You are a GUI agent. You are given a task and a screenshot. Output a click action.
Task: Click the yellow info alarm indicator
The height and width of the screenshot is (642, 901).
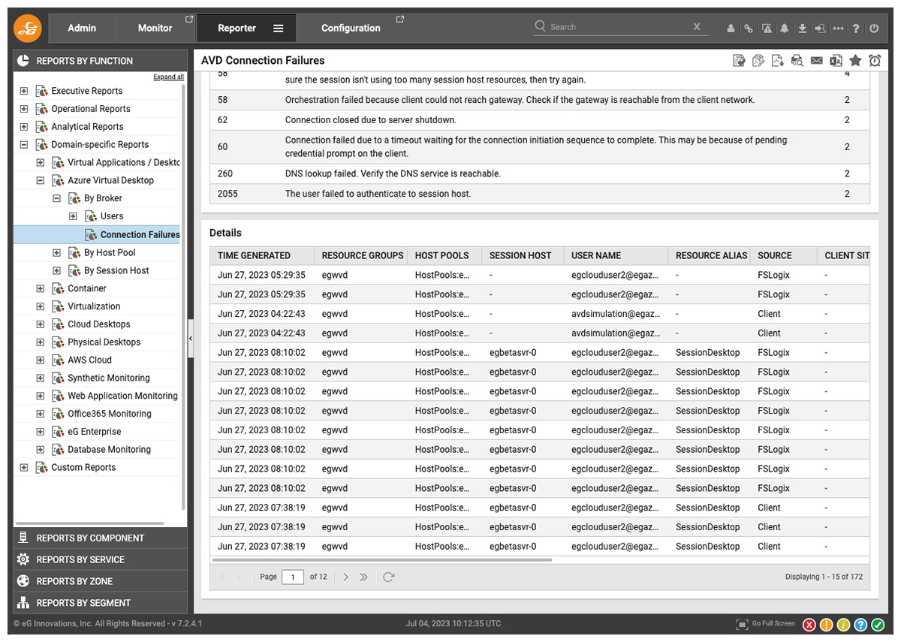844,625
